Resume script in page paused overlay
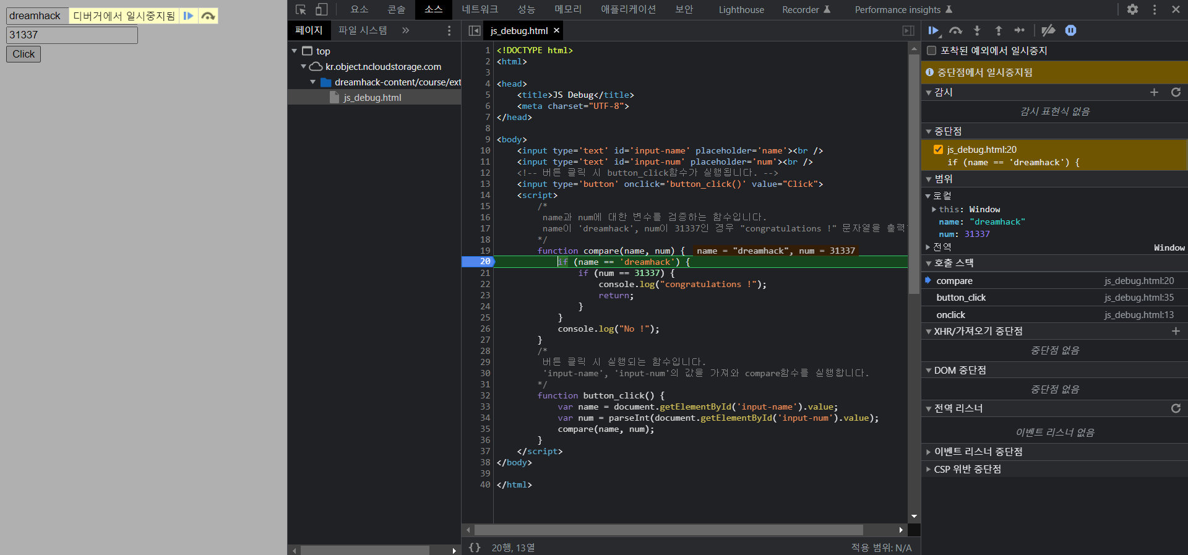Screen dimensions: 1188x555 point(189,16)
